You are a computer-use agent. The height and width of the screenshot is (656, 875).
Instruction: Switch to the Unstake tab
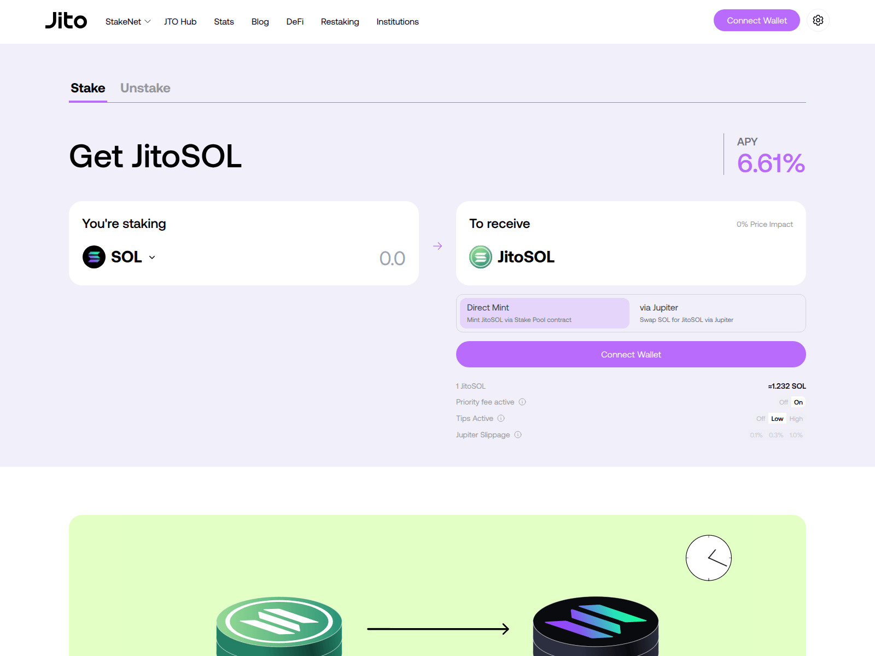coord(145,88)
